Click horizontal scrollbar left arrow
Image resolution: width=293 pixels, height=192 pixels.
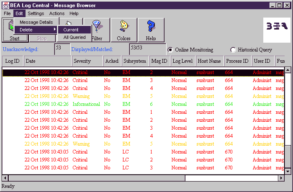(x=5, y=178)
